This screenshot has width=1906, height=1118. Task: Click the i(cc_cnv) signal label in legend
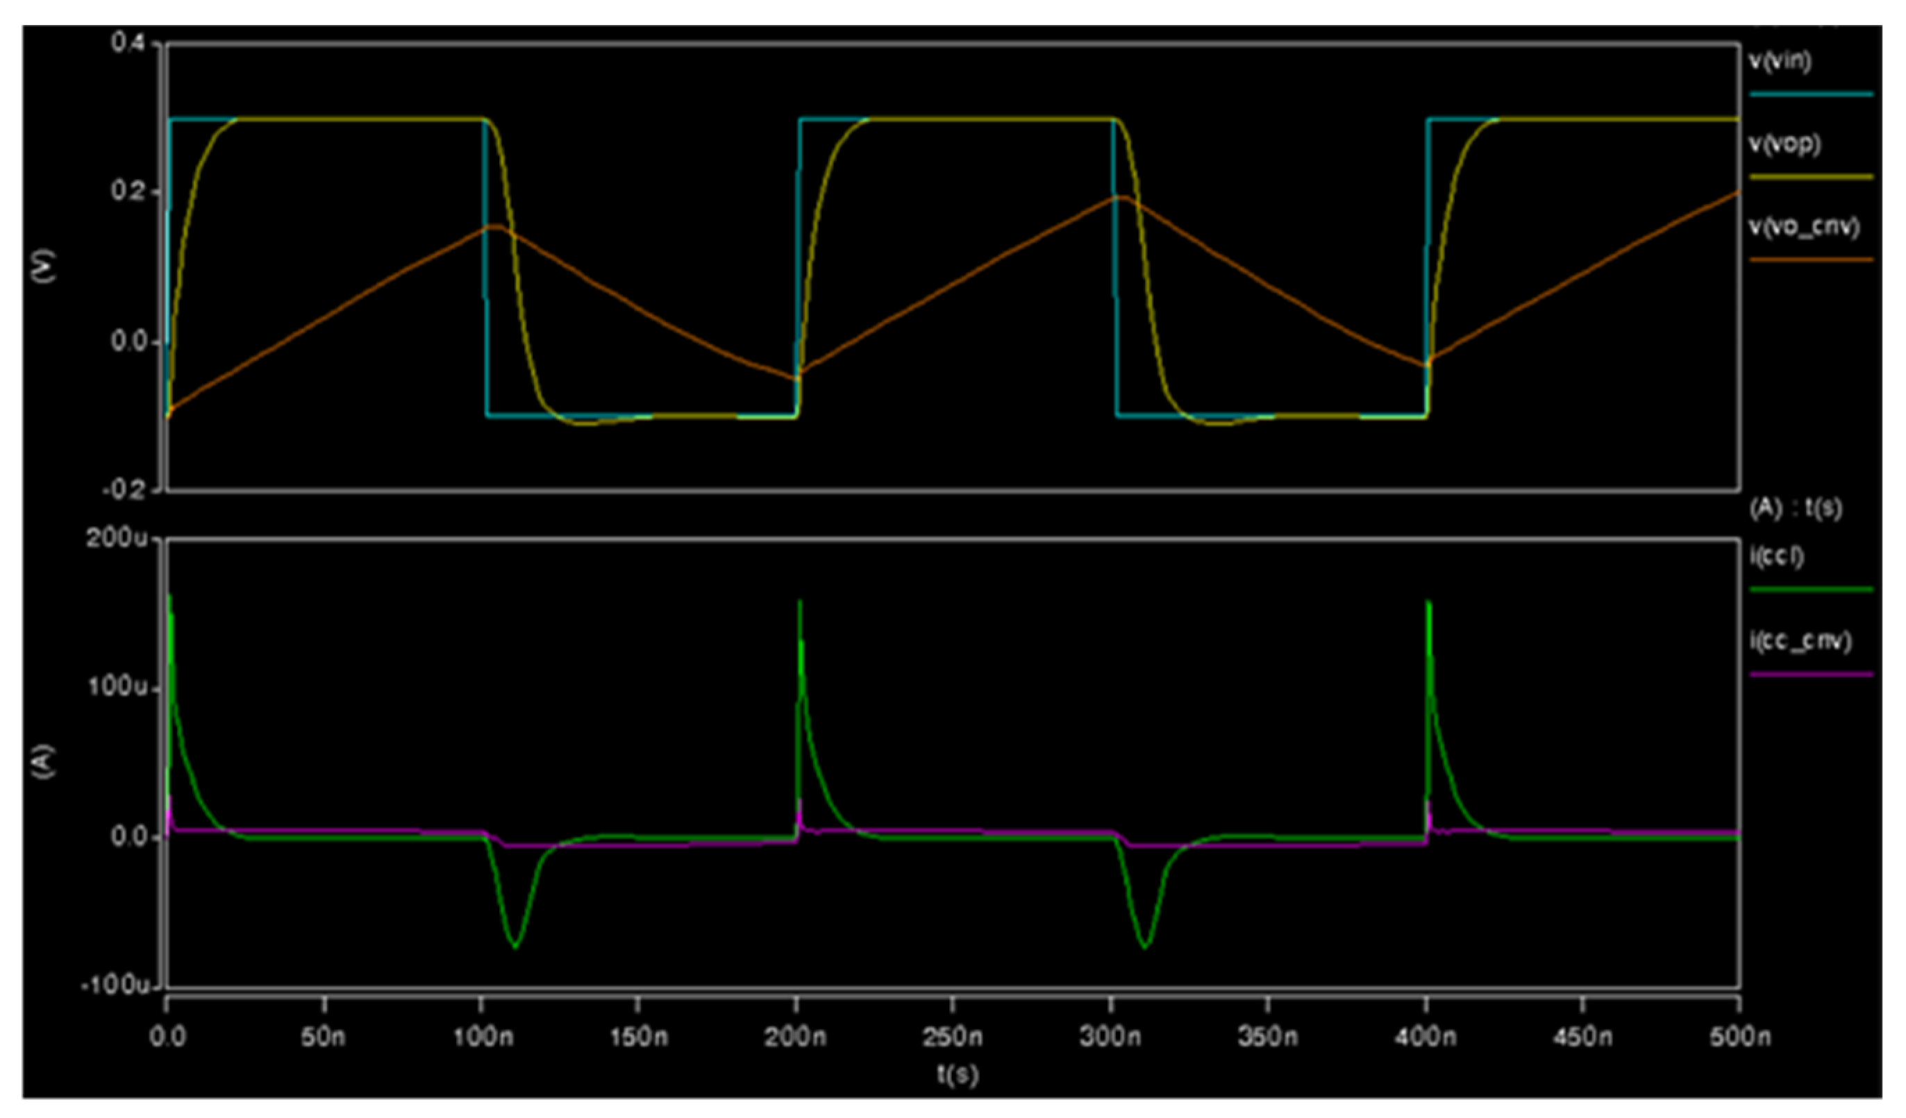click(1800, 641)
